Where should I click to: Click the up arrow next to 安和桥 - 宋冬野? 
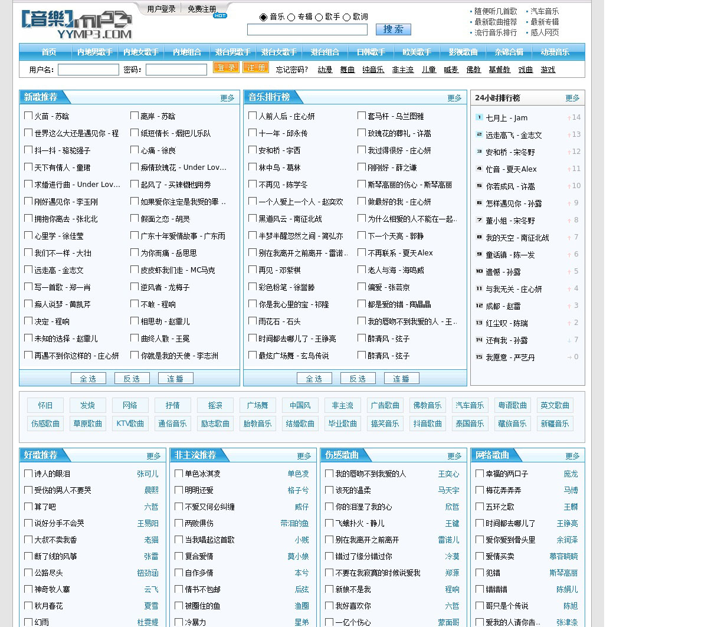pyautogui.click(x=569, y=152)
